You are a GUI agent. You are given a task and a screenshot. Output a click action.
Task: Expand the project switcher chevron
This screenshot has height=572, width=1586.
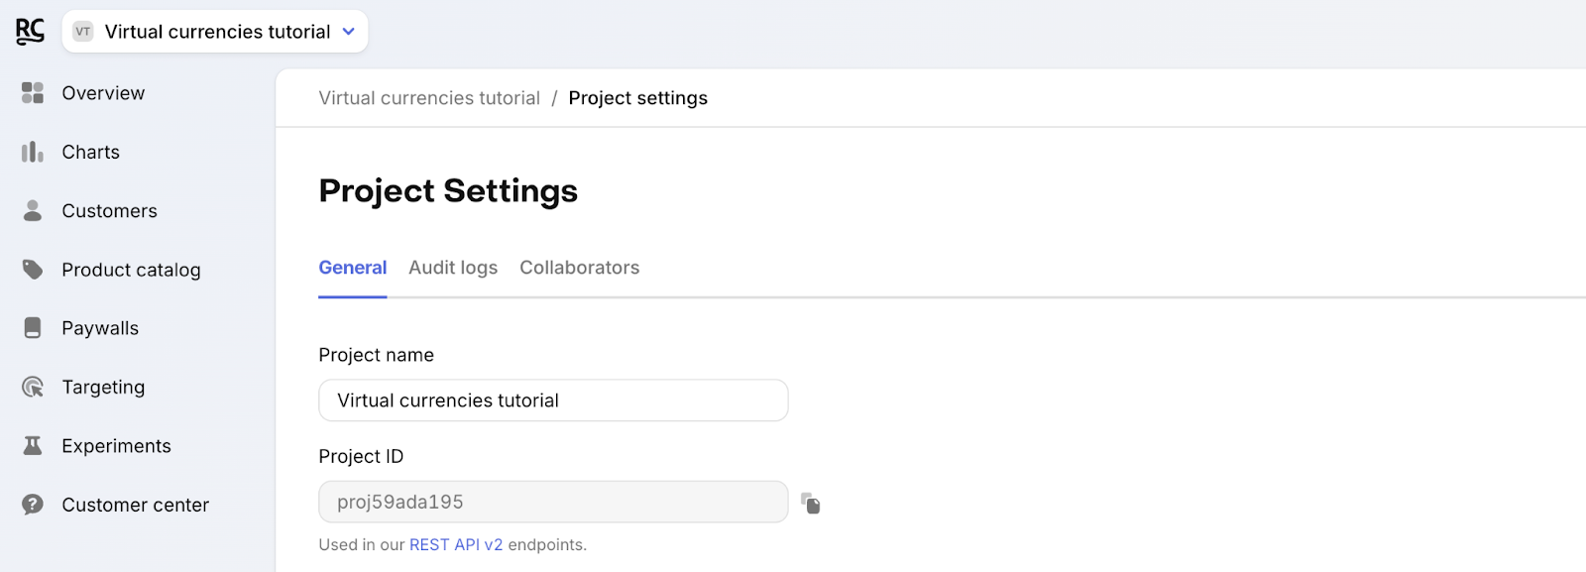[348, 32]
